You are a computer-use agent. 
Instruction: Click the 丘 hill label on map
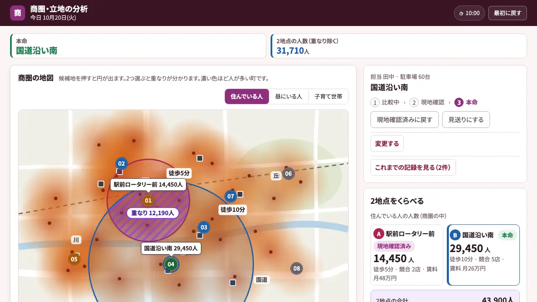click(x=276, y=176)
